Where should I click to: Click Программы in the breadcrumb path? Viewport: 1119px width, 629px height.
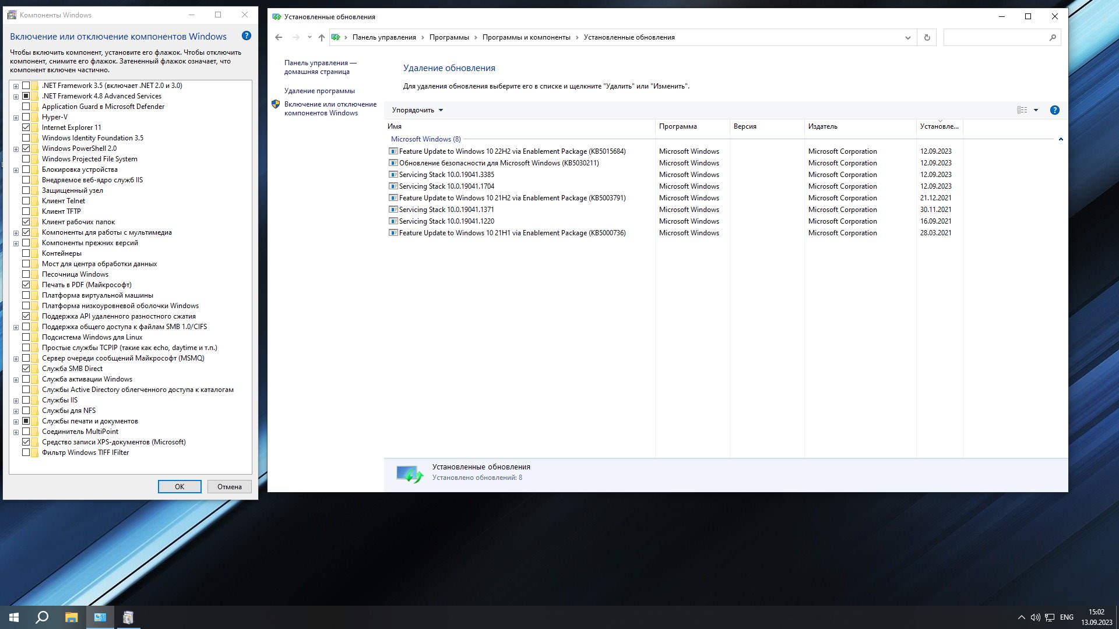point(449,37)
